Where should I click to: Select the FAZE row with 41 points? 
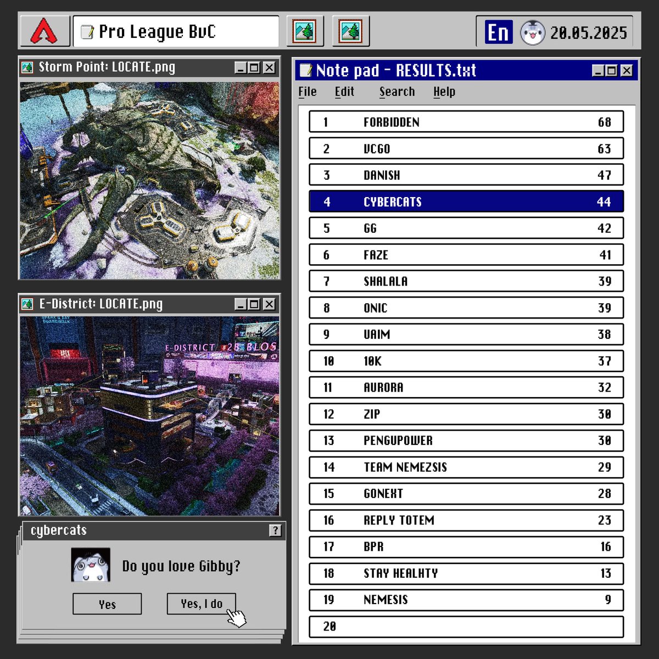point(466,254)
